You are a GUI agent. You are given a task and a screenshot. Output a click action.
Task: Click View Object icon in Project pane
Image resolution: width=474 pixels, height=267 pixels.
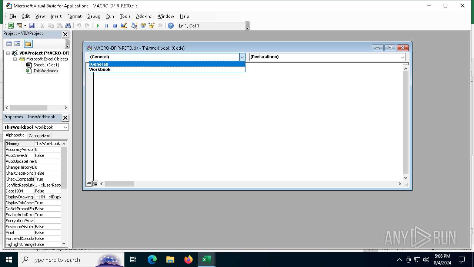tap(17, 44)
